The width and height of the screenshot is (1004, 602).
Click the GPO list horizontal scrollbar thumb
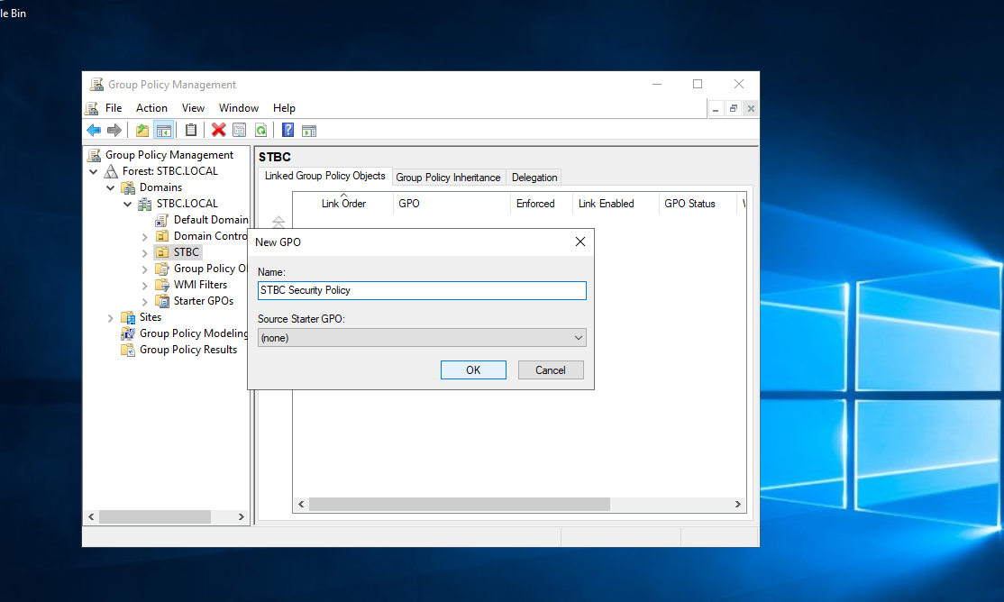point(459,505)
